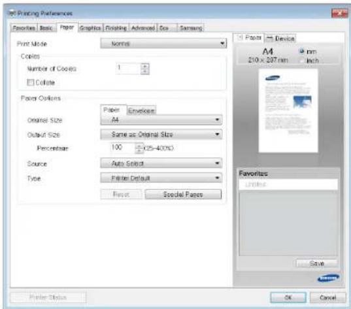
Task: Switch to the Eco tab
Action: point(167,28)
